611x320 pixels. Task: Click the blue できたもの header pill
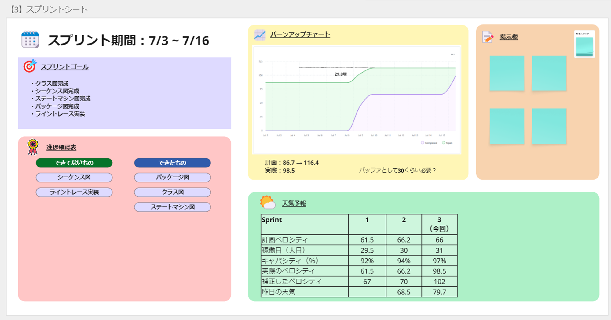[173, 163]
